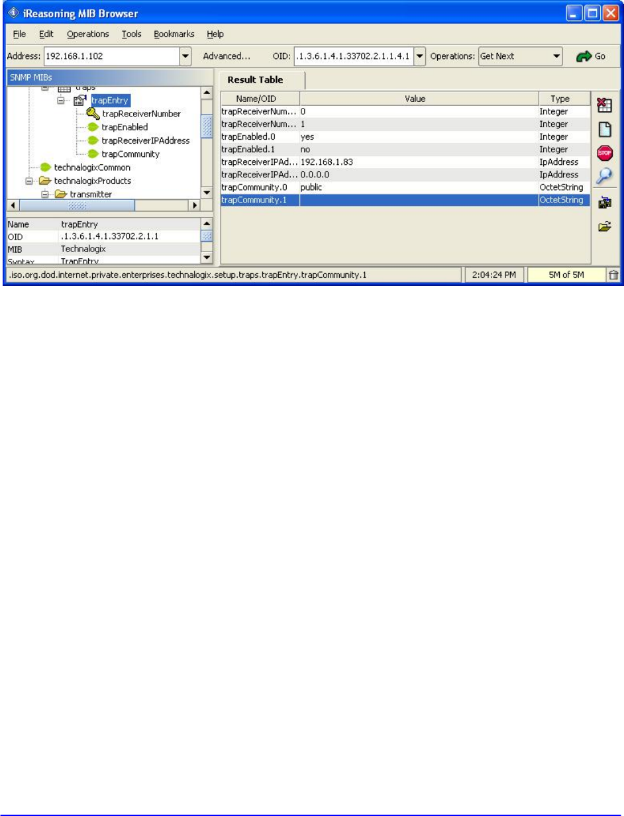
Task: Select trapReceiverNumber in the MIB tree
Action: tap(141, 114)
